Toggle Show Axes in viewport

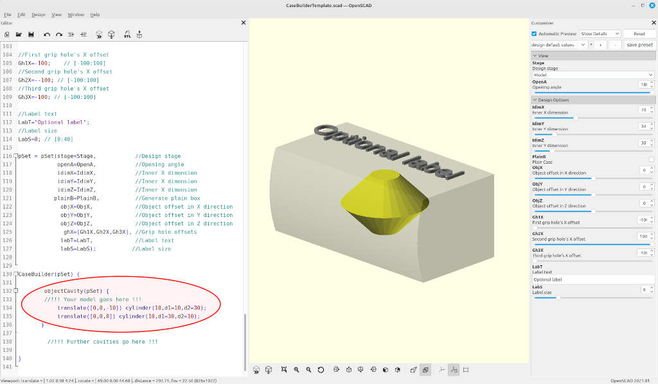(441, 370)
